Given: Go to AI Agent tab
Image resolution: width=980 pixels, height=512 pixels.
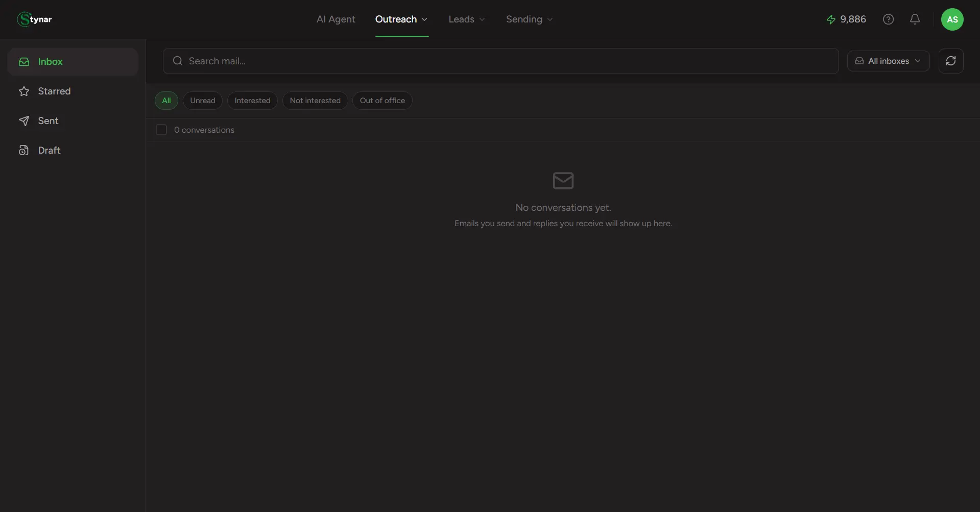Looking at the screenshot, I should [x=336, y=19].
